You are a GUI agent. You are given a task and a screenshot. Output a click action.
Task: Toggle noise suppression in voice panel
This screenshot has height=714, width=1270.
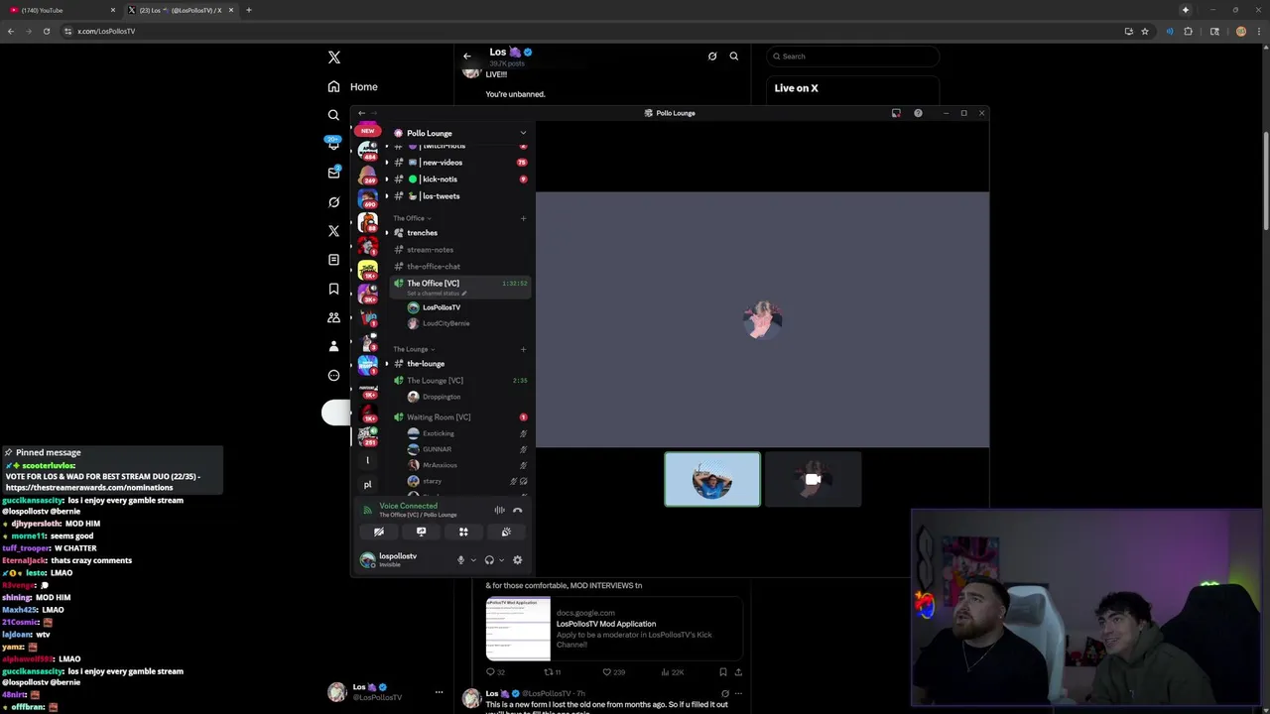(499, 510)
